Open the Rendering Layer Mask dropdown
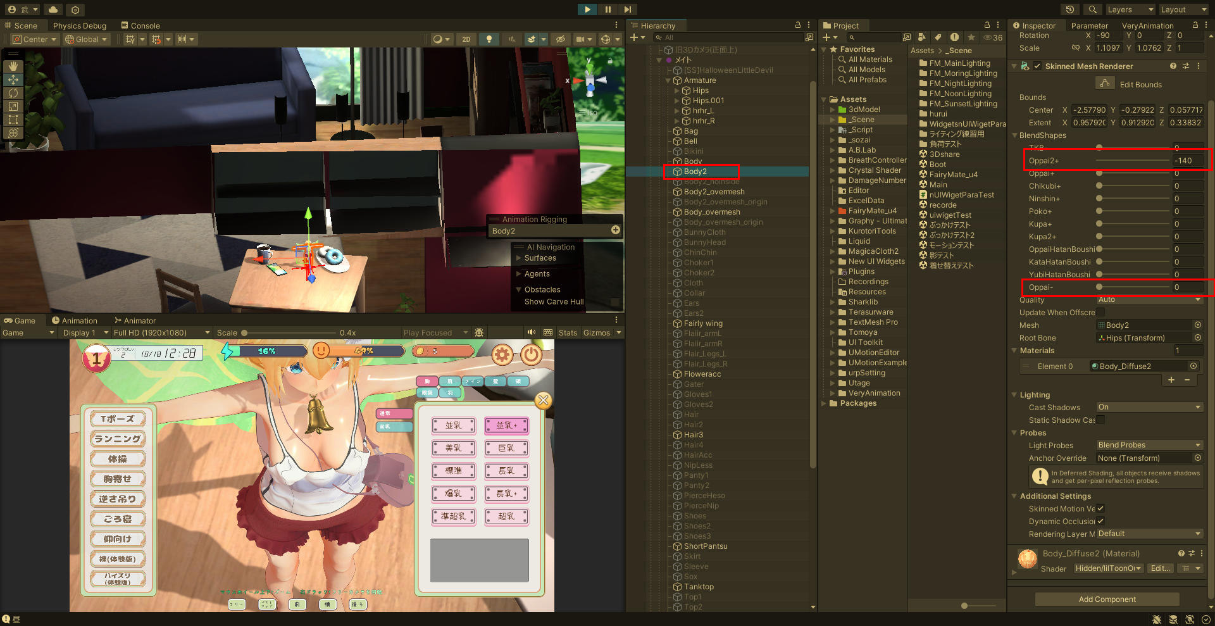This screenshot has height=626, width=1215. click(1149, 534)
